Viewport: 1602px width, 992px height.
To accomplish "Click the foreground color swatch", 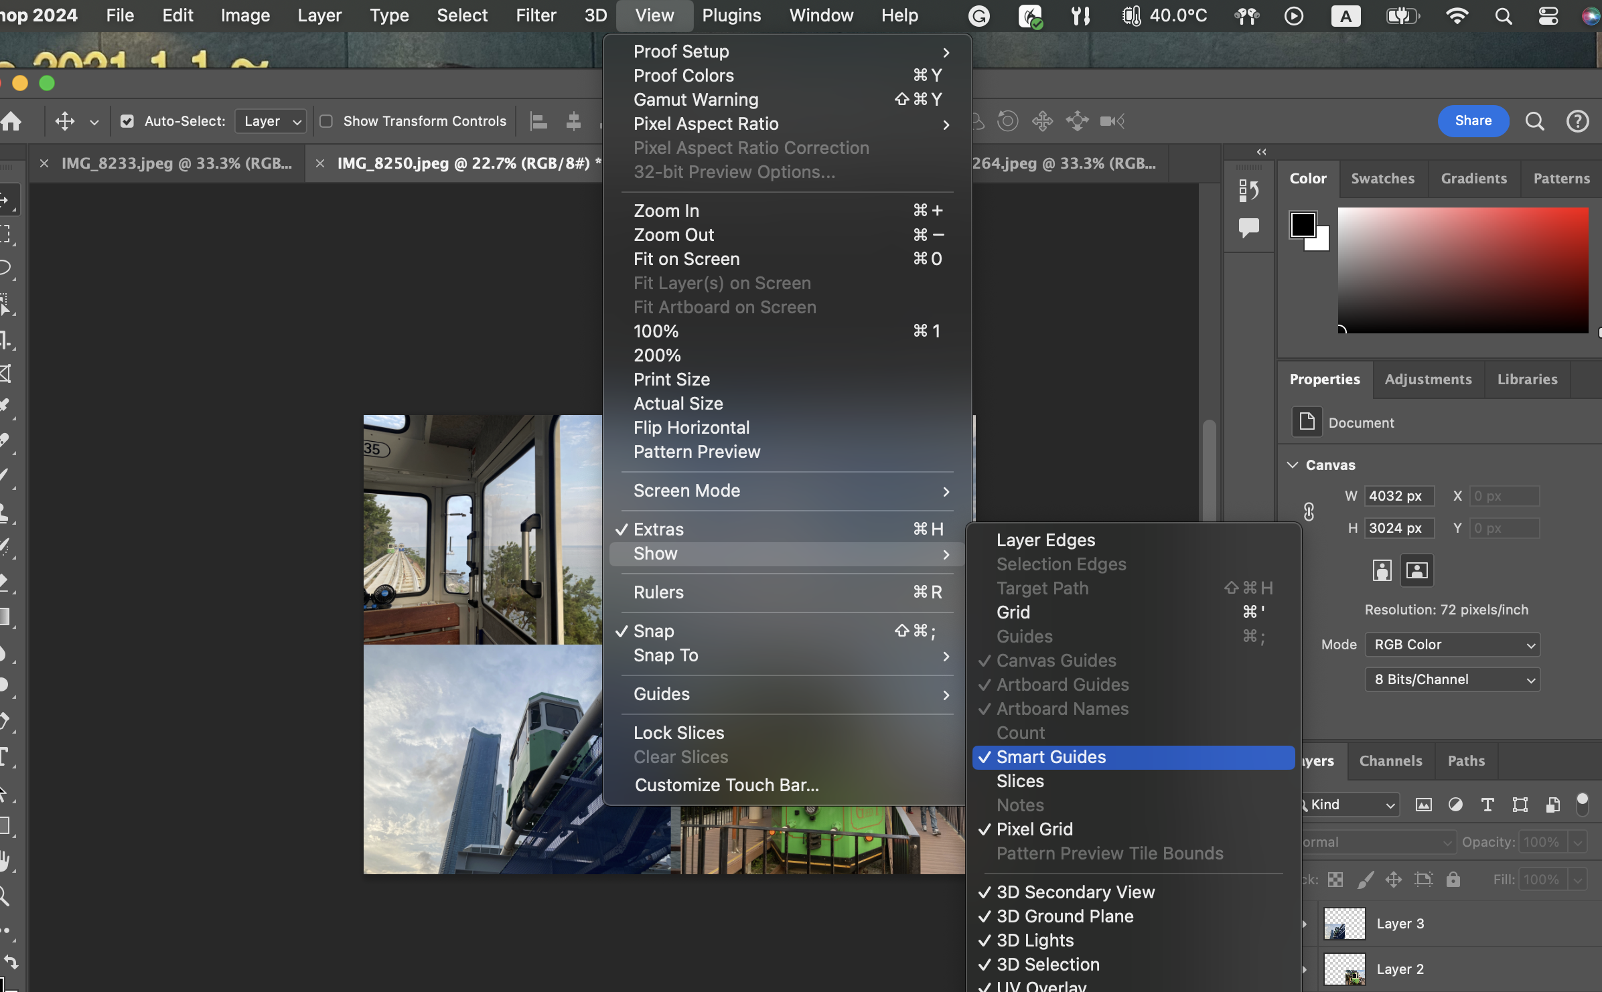I will point(1303,224).
